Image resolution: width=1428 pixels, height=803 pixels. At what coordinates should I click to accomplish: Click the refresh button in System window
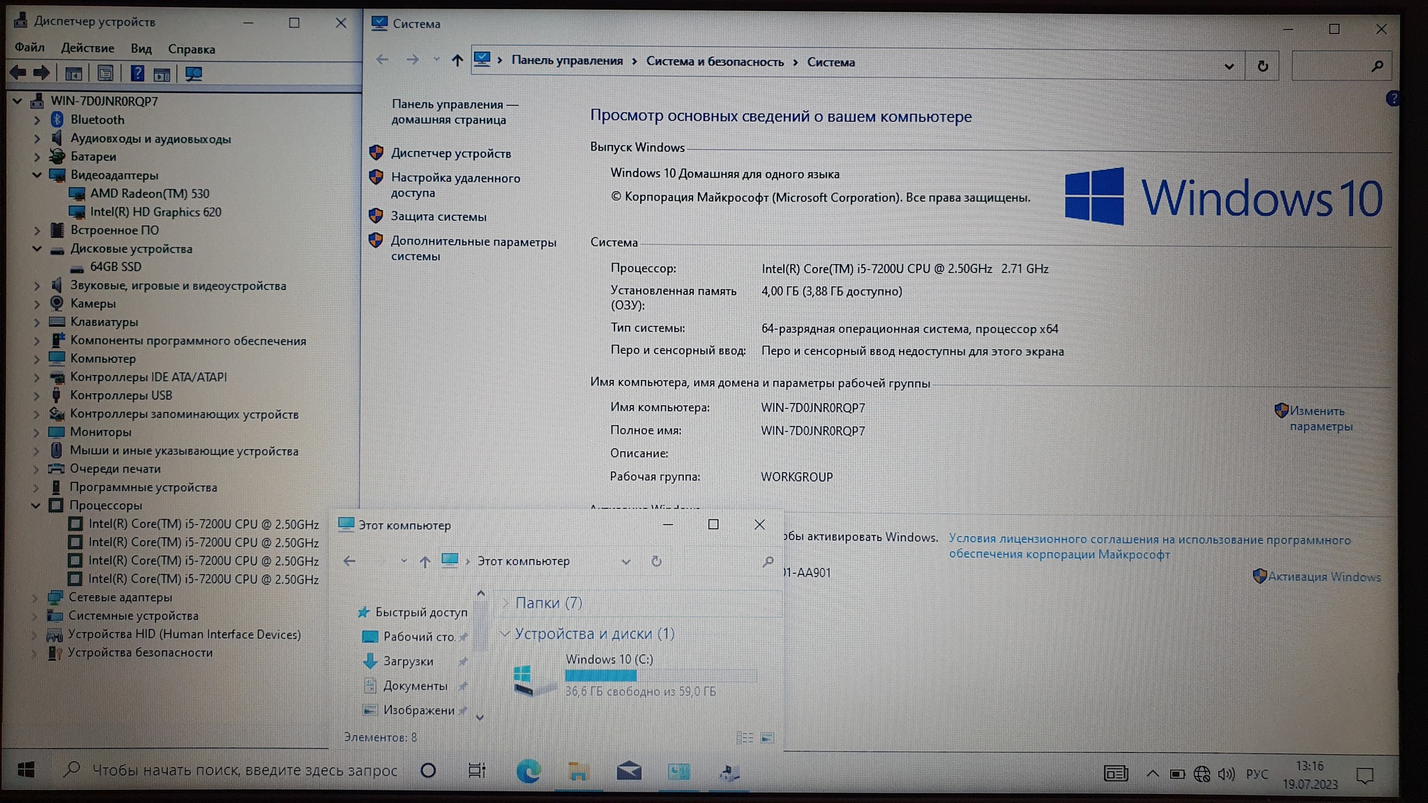[x=1262, y=66]
